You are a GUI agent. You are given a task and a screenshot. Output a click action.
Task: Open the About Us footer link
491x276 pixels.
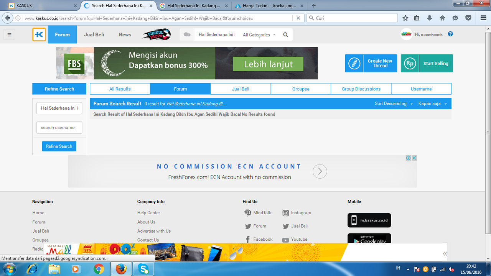146,222
